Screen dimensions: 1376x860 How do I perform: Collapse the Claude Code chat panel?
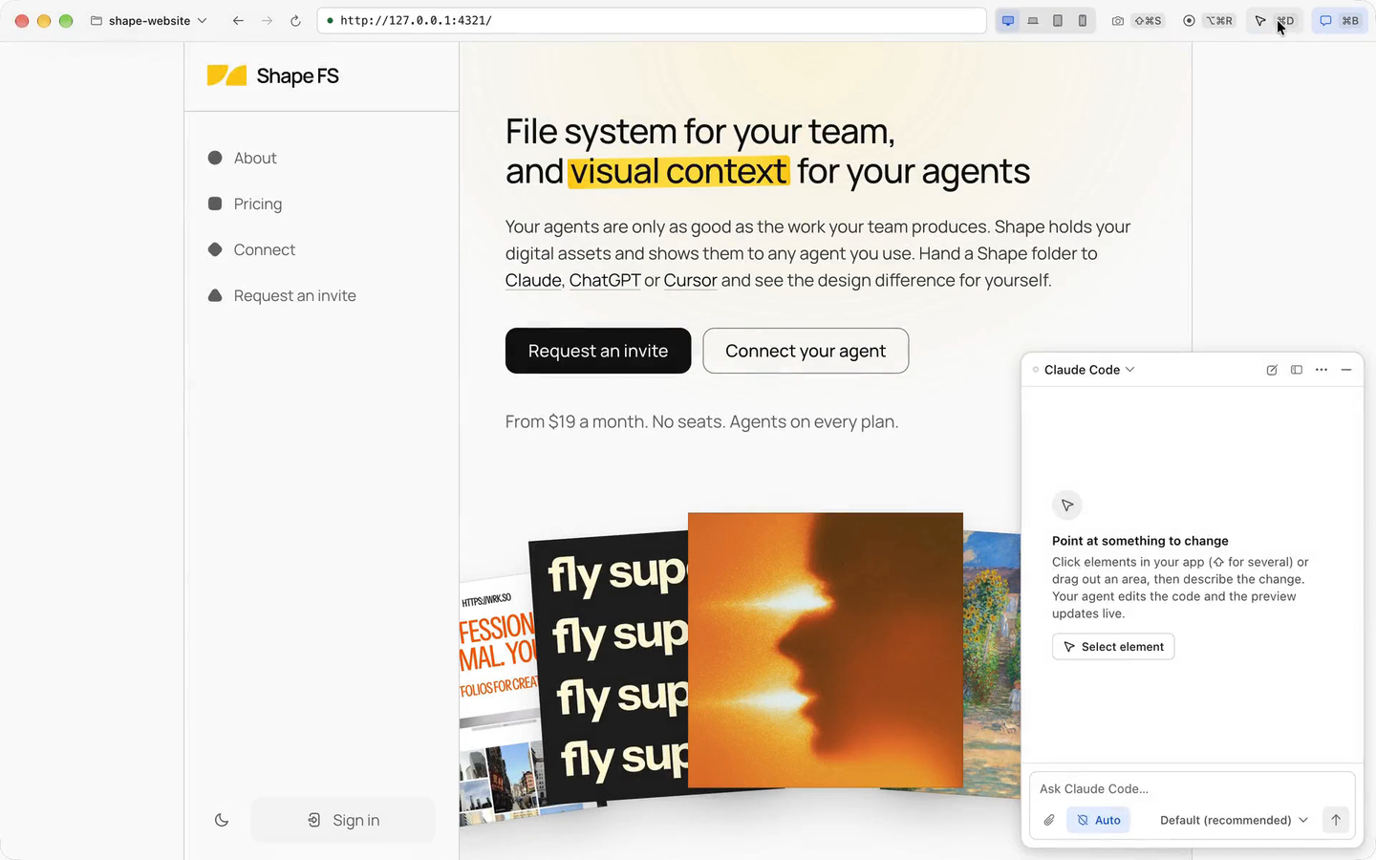[x=1346, y=370]
